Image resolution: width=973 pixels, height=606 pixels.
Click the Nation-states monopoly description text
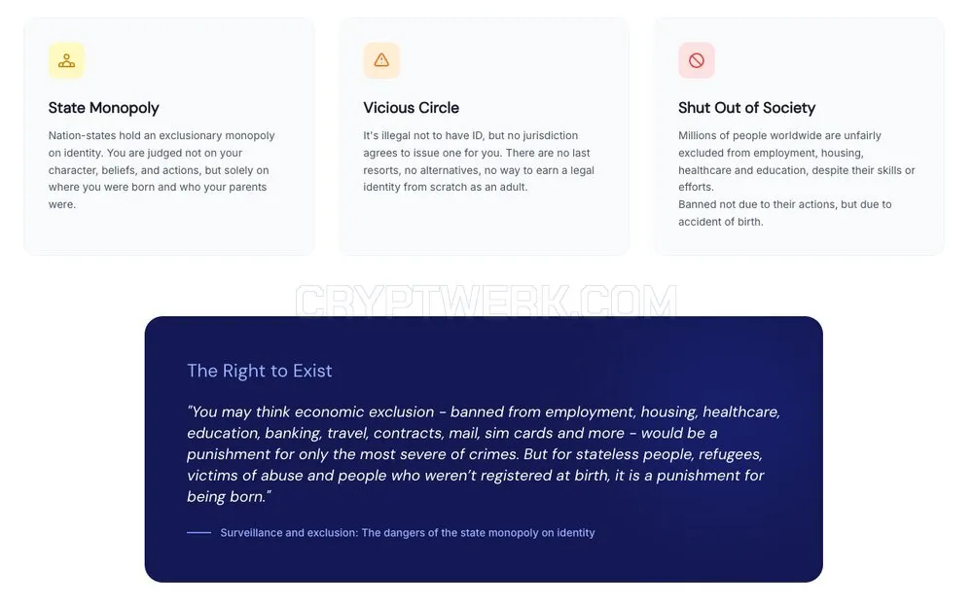pyautogui.click(x=162, y=170)
